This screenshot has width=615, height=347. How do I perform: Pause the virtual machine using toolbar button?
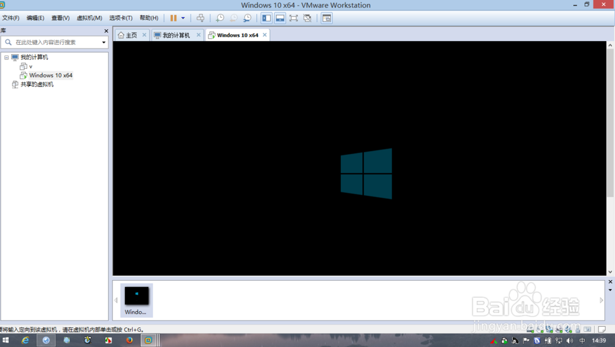[173, 18]
